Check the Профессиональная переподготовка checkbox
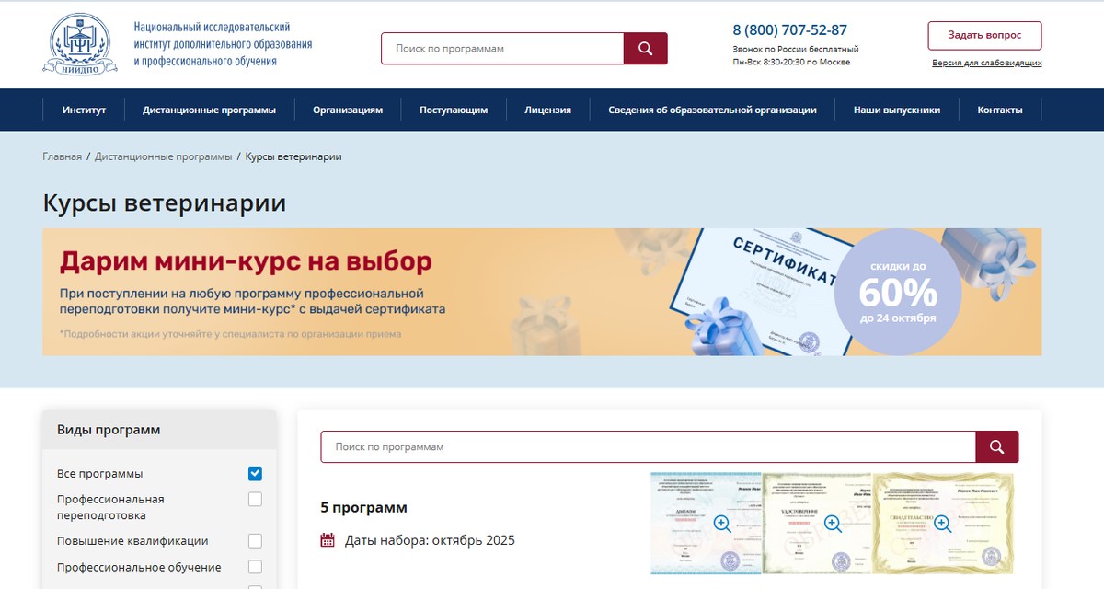This screenshot has height=589, width=1104. point(255,499)
